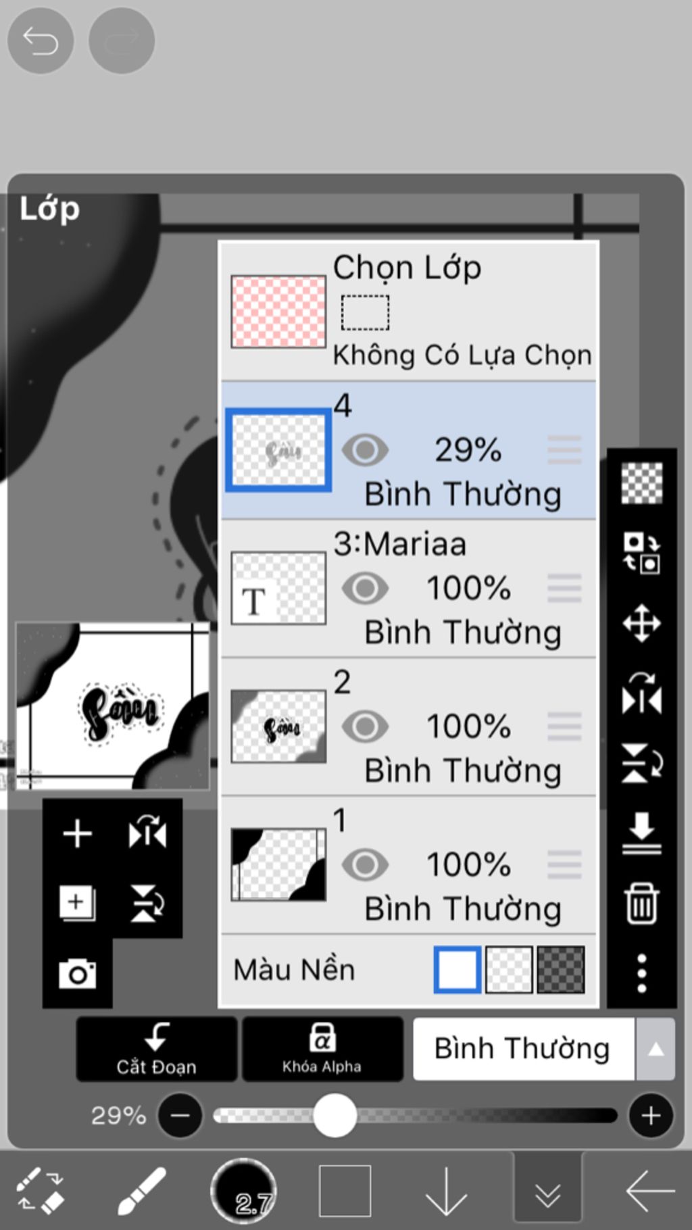This screenshot has height=1230, width=692.
Task: Select the move transform layer icon
Action: 641,623
